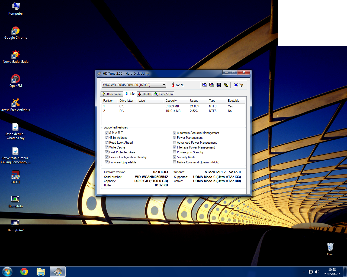Save screenshot using floppy disk icon
347x277 pixels.
(x=219, y=85)
